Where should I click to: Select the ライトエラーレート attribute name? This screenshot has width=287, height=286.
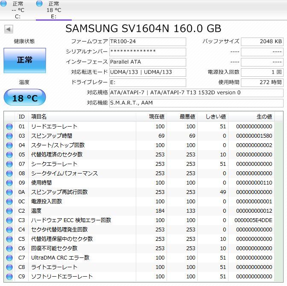[x=54, y=267]
